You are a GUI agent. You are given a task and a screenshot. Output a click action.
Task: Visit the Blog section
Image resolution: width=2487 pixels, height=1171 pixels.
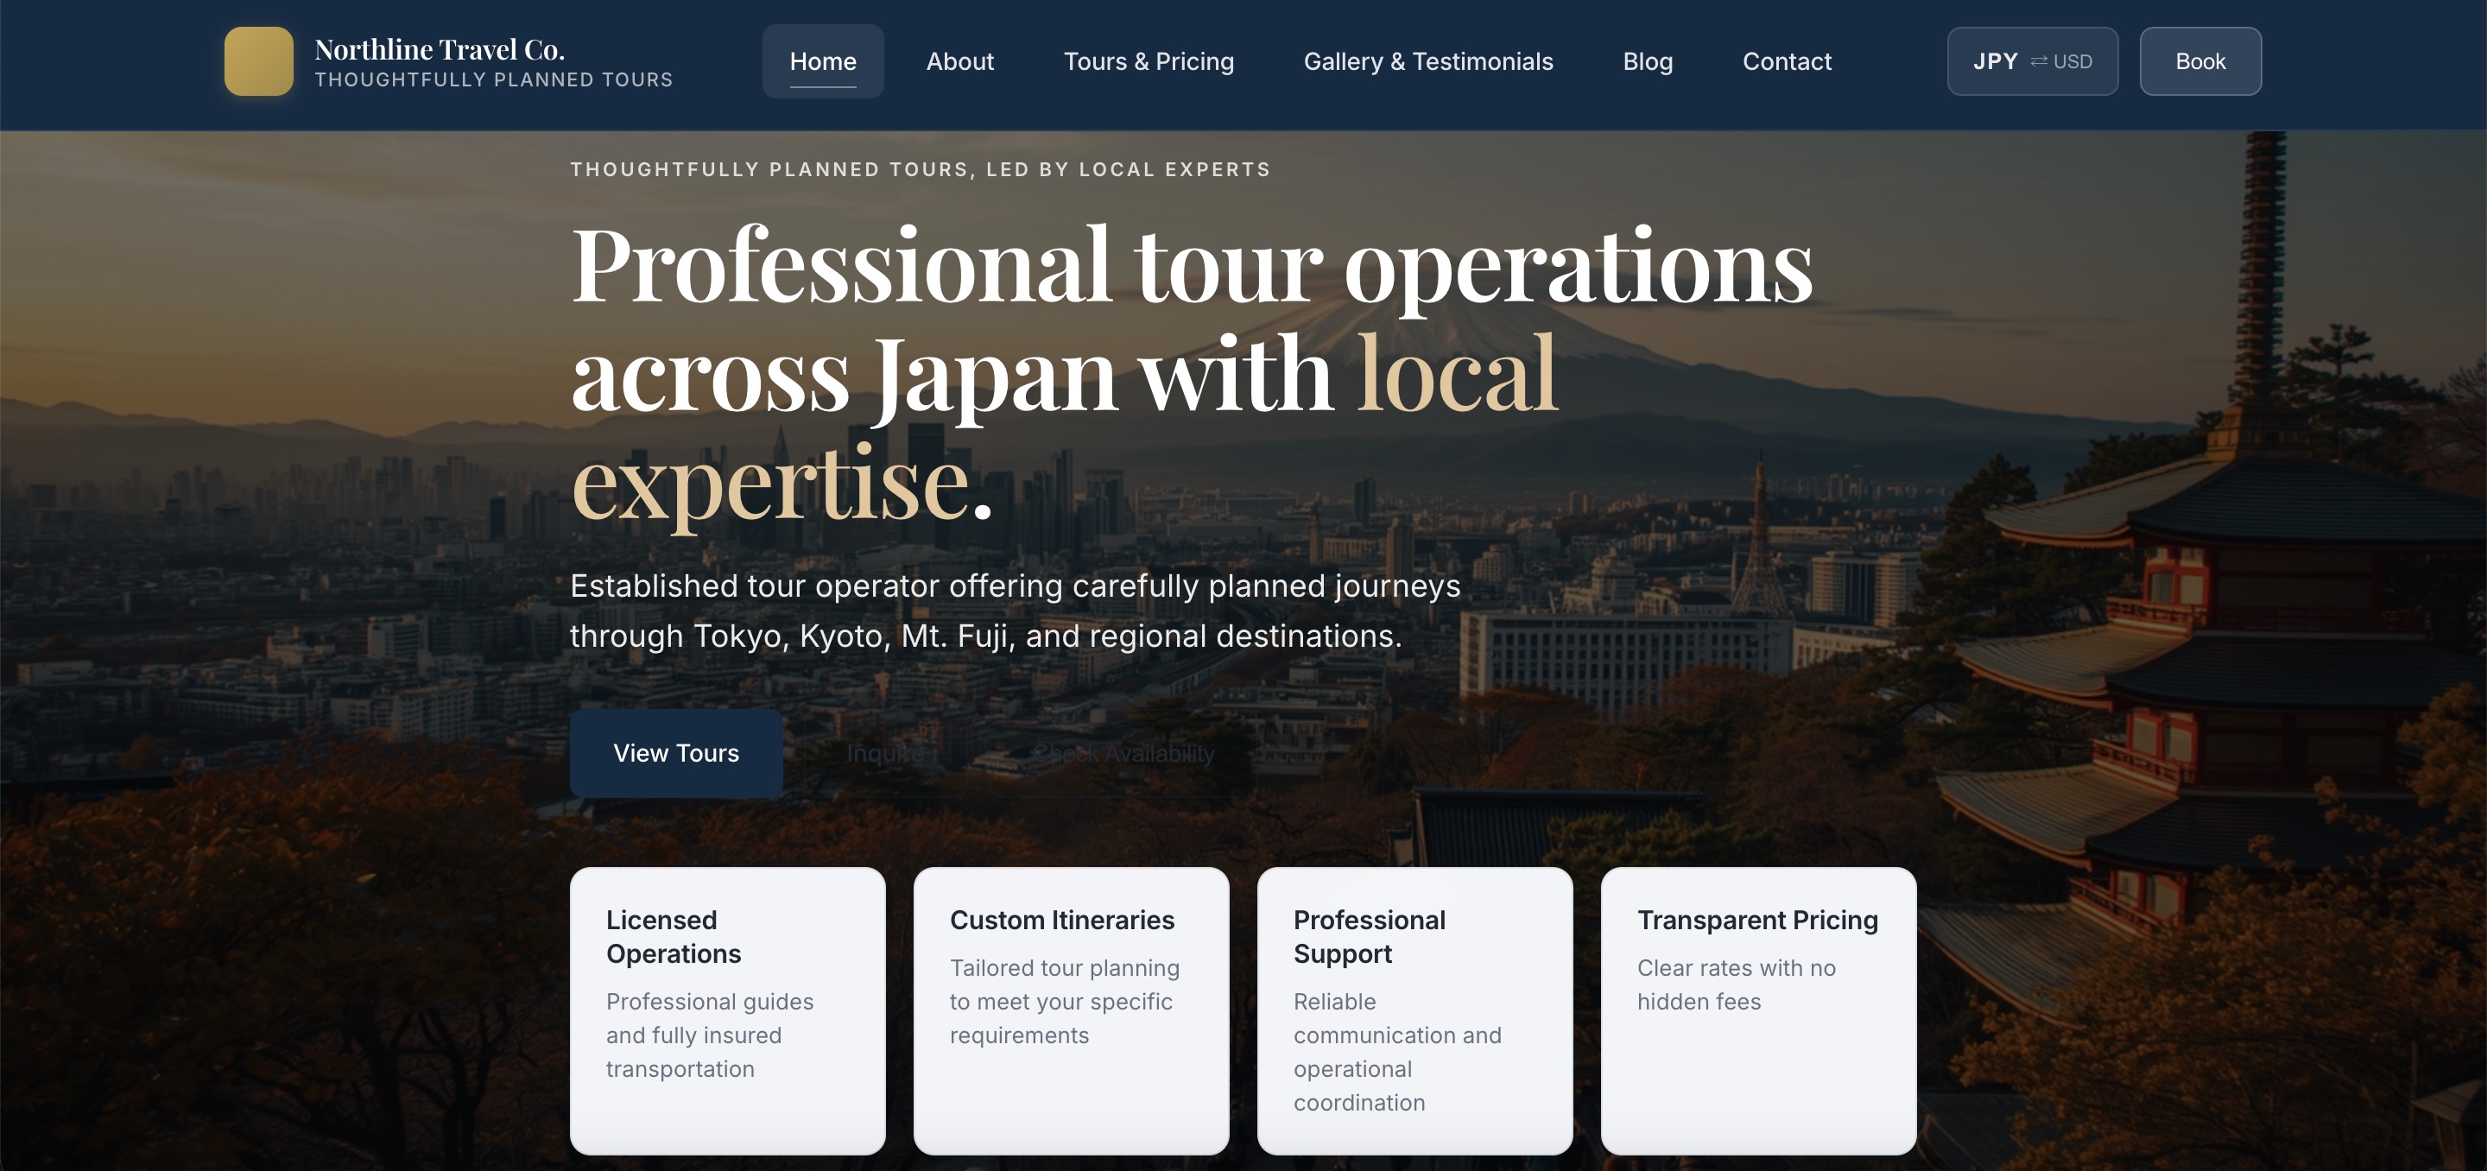[x=1647, y=60]
